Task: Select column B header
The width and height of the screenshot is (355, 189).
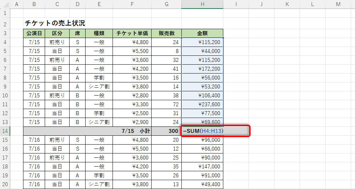Action: point(34,4)
